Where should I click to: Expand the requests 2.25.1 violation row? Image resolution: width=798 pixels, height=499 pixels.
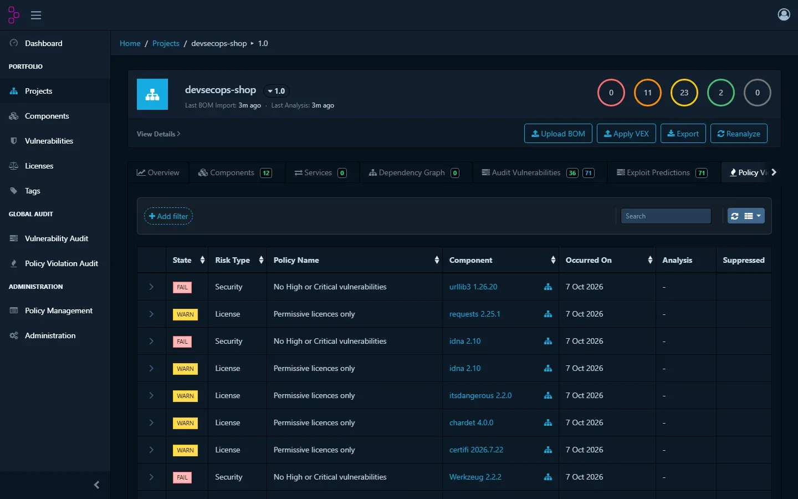coord(151,314)
